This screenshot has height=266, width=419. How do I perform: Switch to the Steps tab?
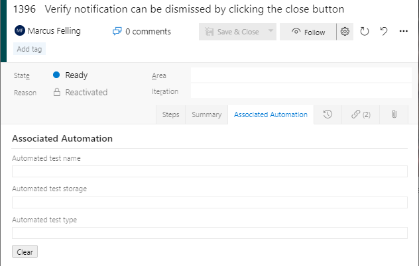171,114
